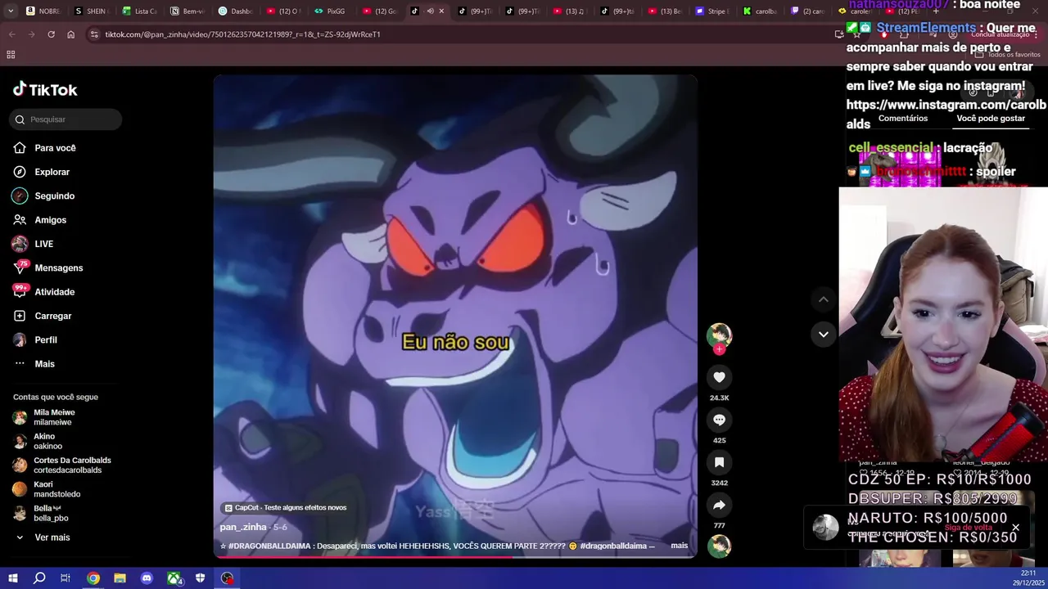The height and width of the screenshot is (589, 1048).
Task: Like the video with the heart icon
Action: click(x=719, y=377)
